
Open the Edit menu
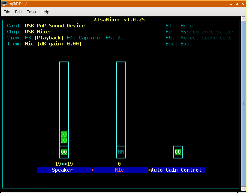coord(18,12)
